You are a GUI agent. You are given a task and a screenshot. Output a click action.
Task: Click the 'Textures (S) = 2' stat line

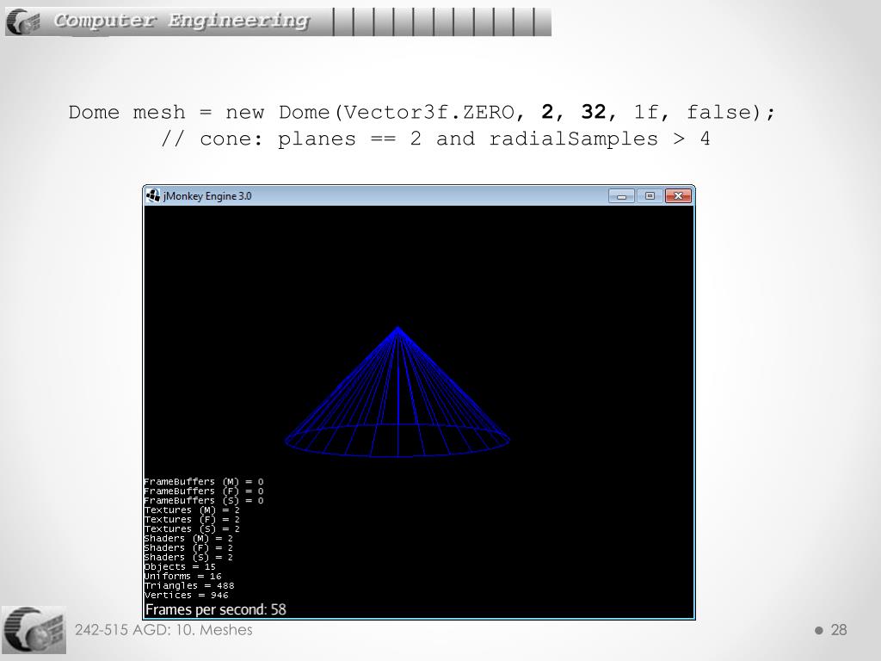(192, 528)
